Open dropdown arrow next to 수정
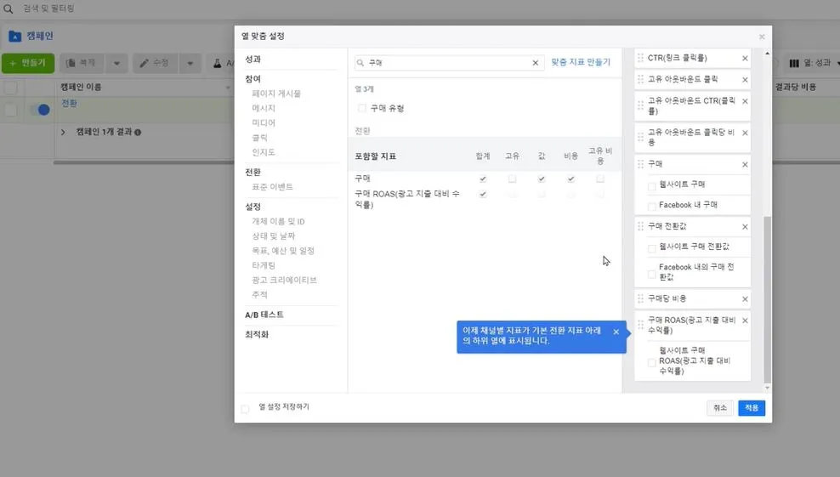The width and height of the screenshot is (840, 477). coord(190,63)
